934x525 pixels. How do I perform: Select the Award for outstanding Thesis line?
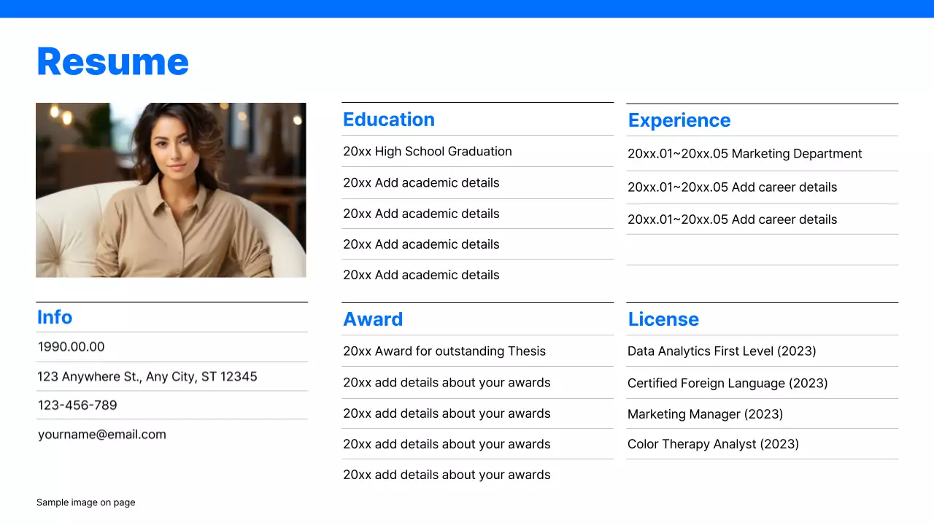coord(444,351)
